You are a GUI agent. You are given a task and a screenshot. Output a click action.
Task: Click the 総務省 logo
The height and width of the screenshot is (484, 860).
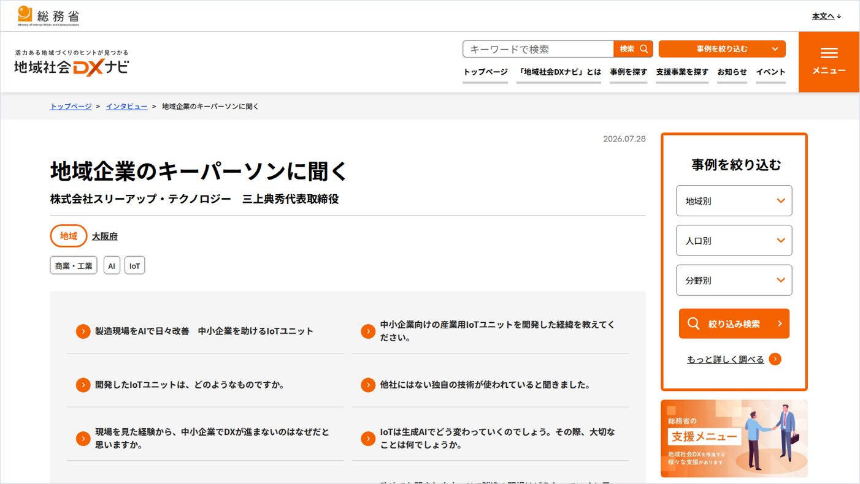tap(48, 16)
